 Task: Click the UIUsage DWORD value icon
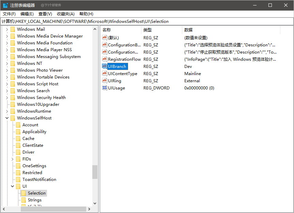(x=105, y=88)
